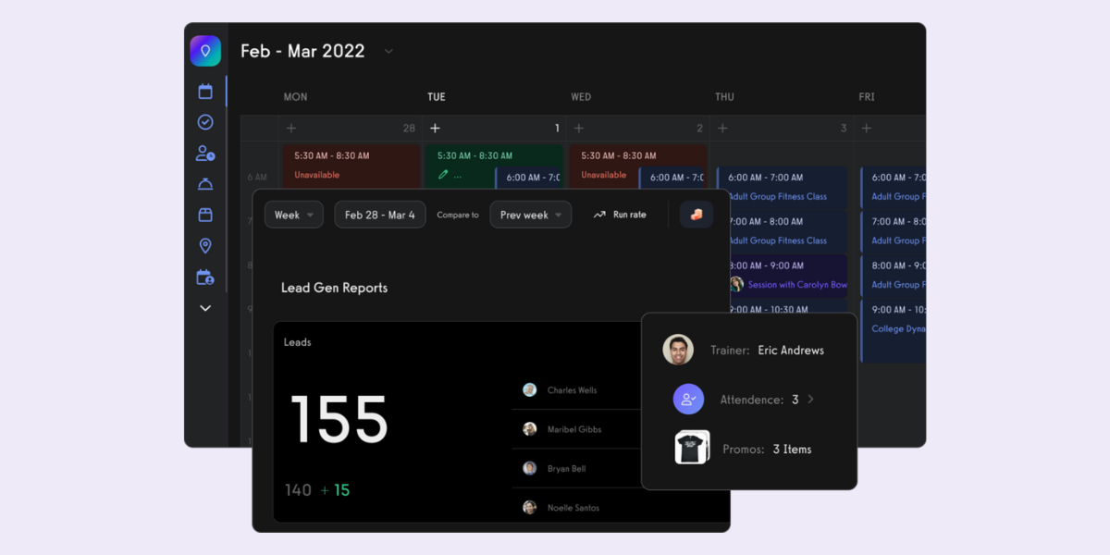Open Friday's 8:00 AM Adult Group event
Image resolution: width=1110 pixels, height=555 pixels.
(894, 276)
